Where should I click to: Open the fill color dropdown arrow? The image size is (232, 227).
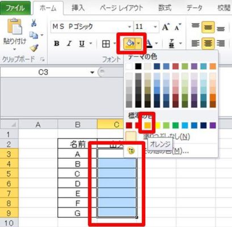pyautogui.click(x=138, y=44)
